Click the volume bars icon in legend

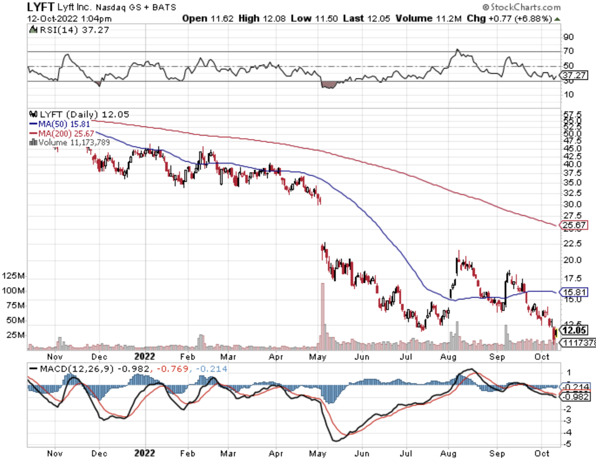pos(33,142)
